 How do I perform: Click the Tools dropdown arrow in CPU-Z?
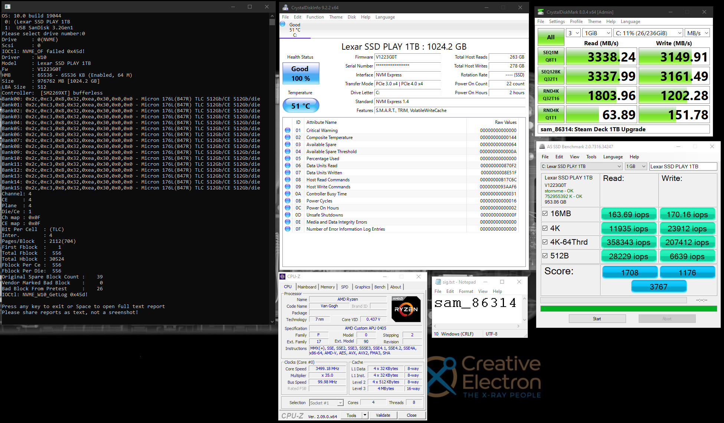pyautogui.click(x=365, y=415)
